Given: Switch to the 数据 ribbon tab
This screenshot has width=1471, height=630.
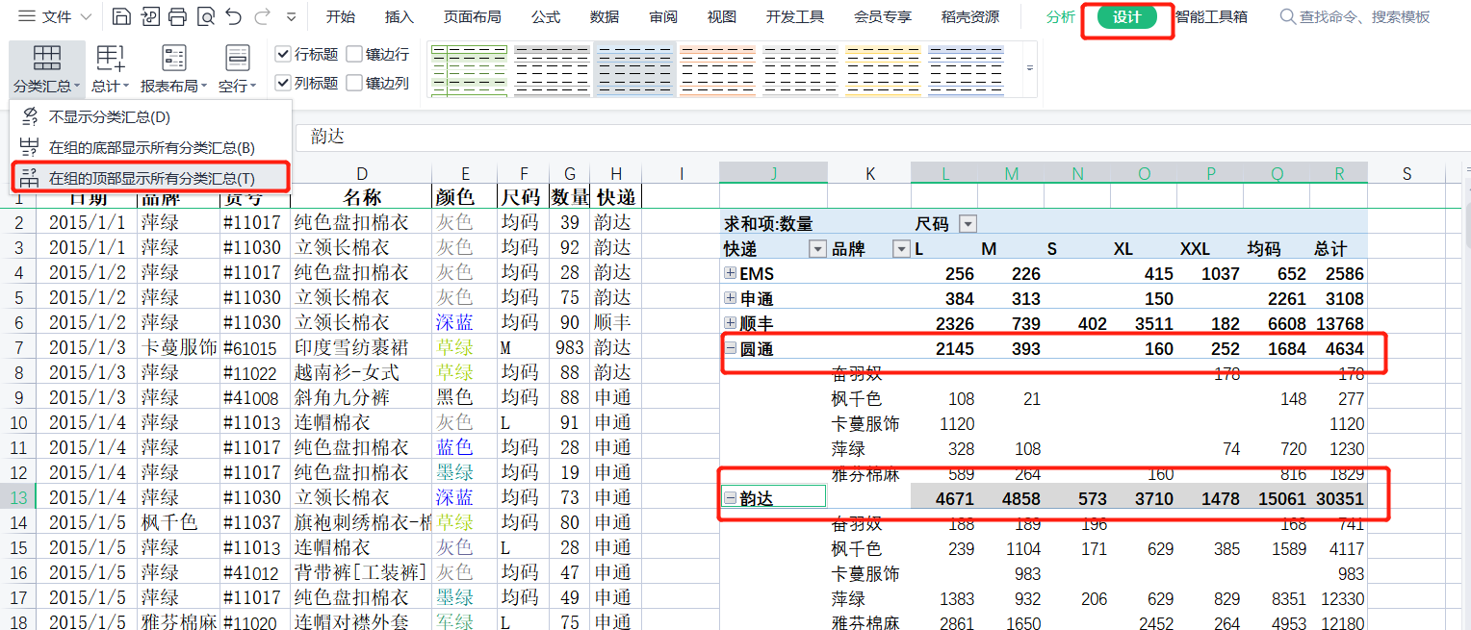Looking at the screenshot, I should point(605,16).
